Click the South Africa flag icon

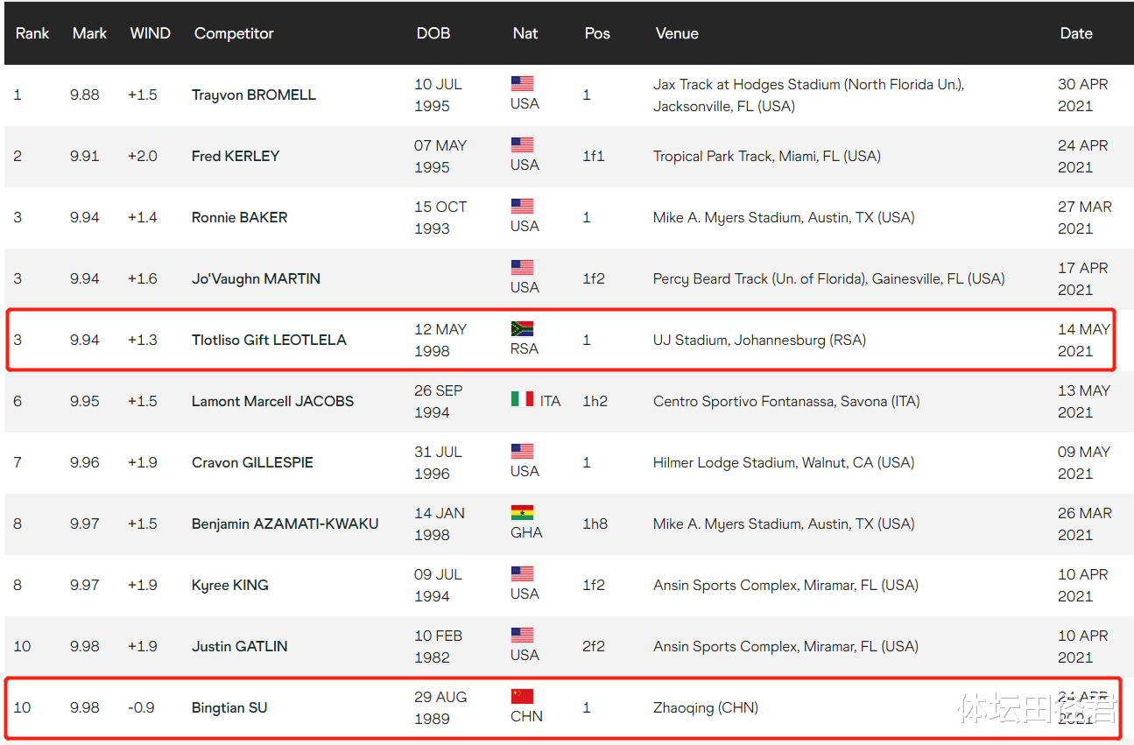point(522,329)
